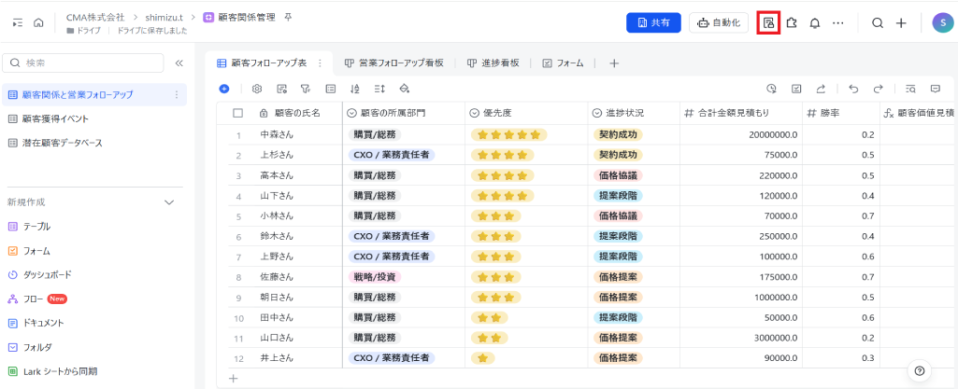Add a new view with the plus tab
958x389 pixels.
615,63
